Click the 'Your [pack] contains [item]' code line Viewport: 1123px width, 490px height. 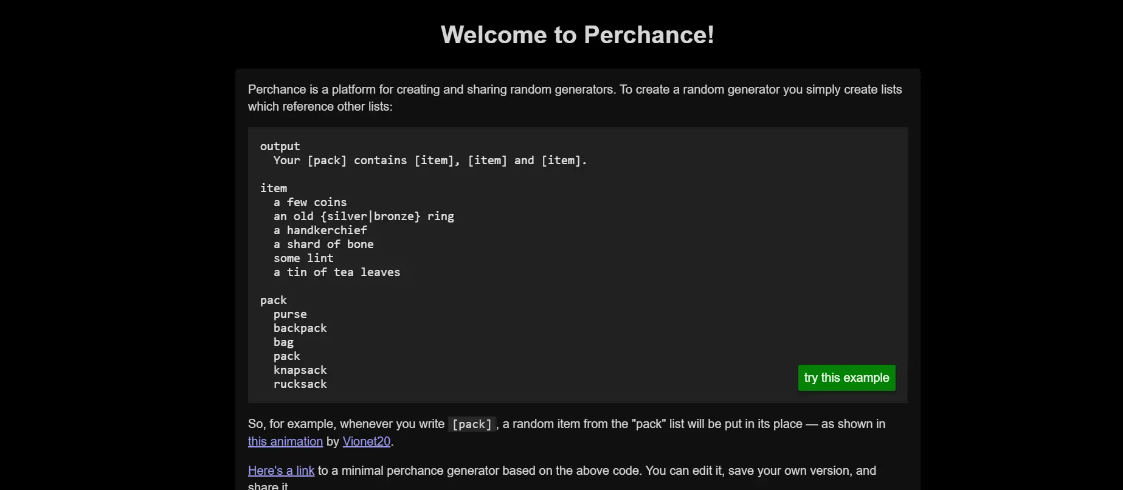point(430,160)
